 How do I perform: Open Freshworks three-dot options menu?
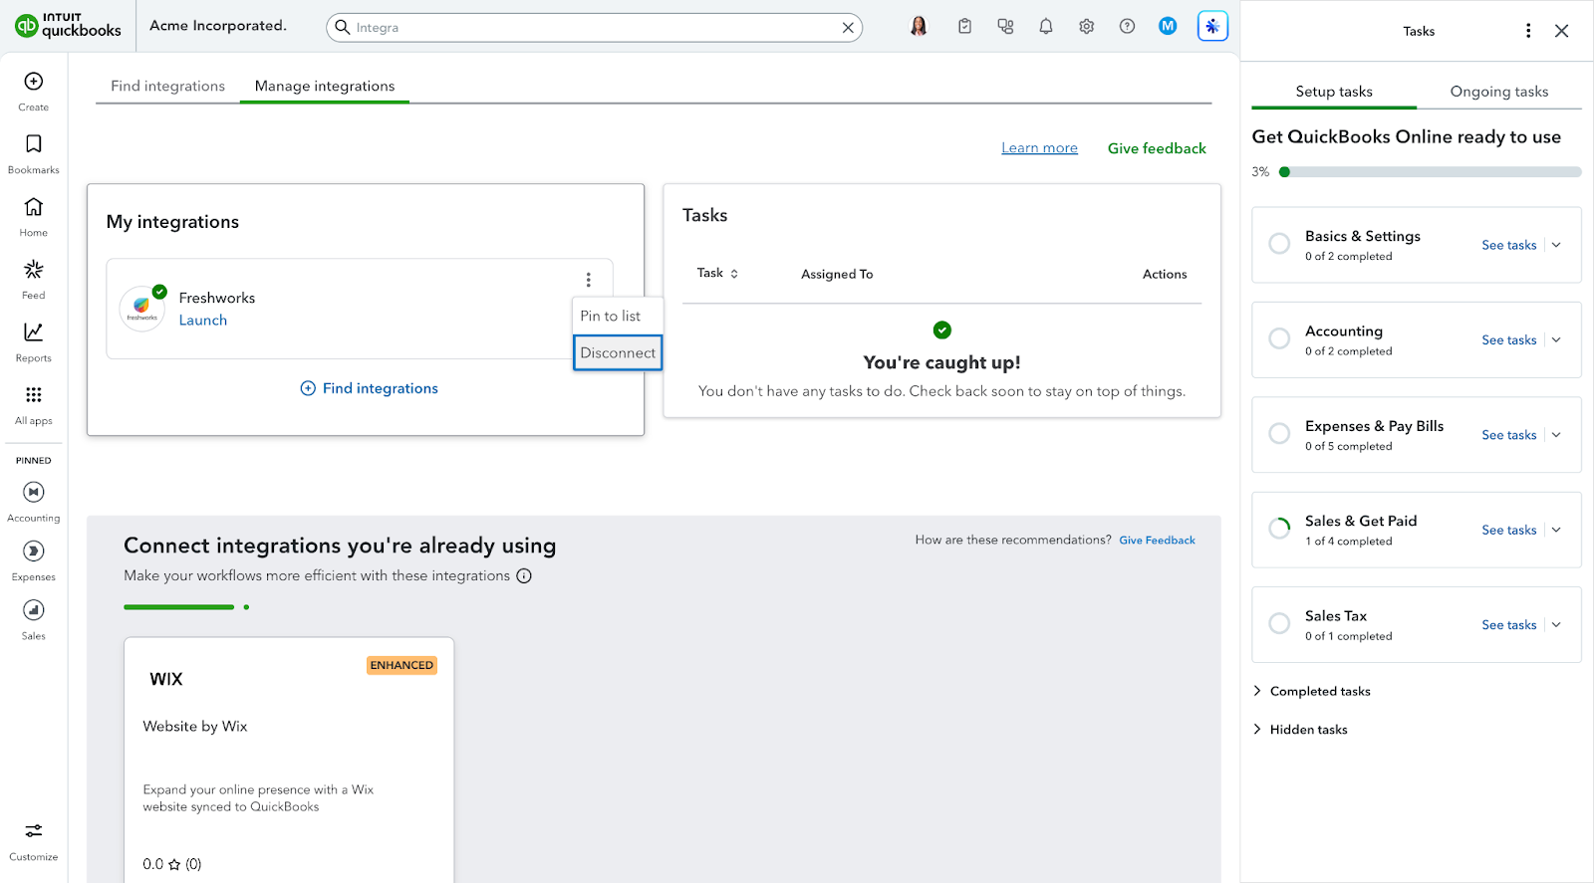[x=588, y=280]
